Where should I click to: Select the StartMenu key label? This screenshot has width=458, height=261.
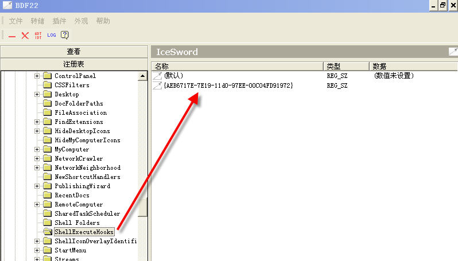71,250
